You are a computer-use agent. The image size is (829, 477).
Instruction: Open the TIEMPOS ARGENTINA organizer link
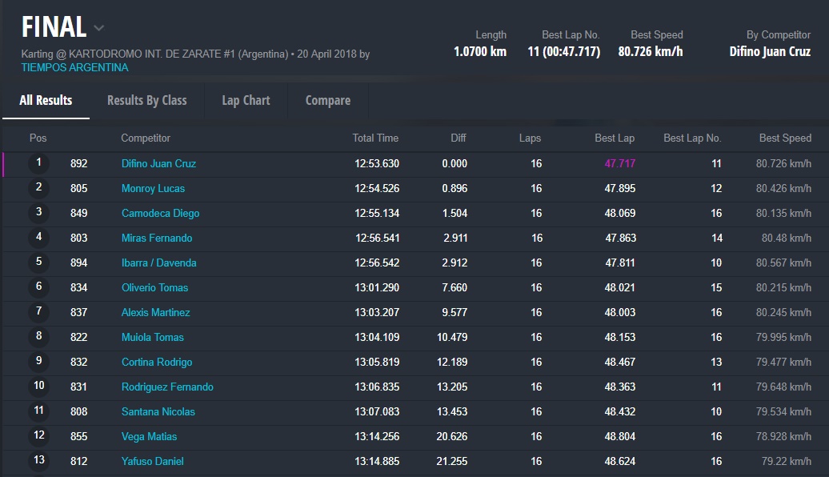(74, 67)
